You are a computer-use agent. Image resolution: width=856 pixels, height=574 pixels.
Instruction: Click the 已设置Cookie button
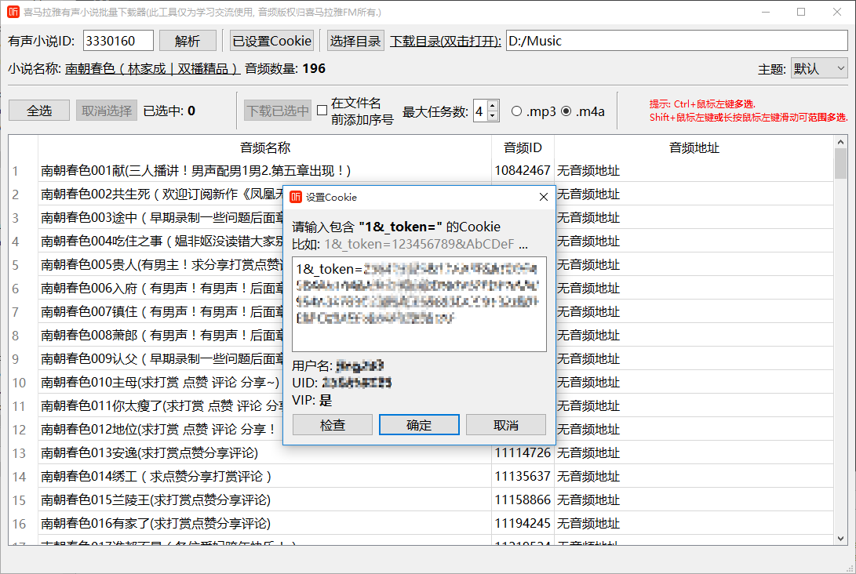pos(271,39)
